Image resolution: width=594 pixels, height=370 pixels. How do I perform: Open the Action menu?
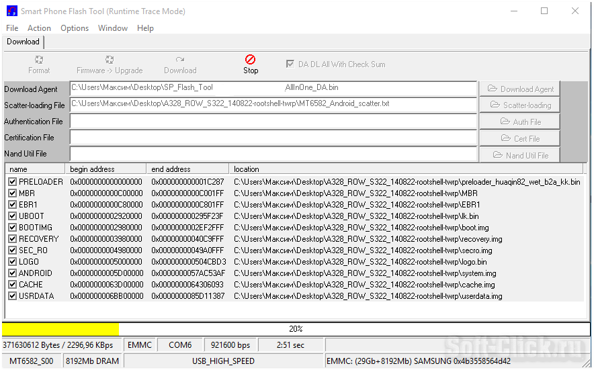click(x=39, y=28)
